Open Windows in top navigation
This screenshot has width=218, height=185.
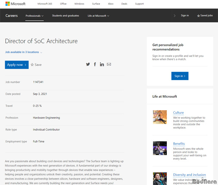click(x=79, y=4)
